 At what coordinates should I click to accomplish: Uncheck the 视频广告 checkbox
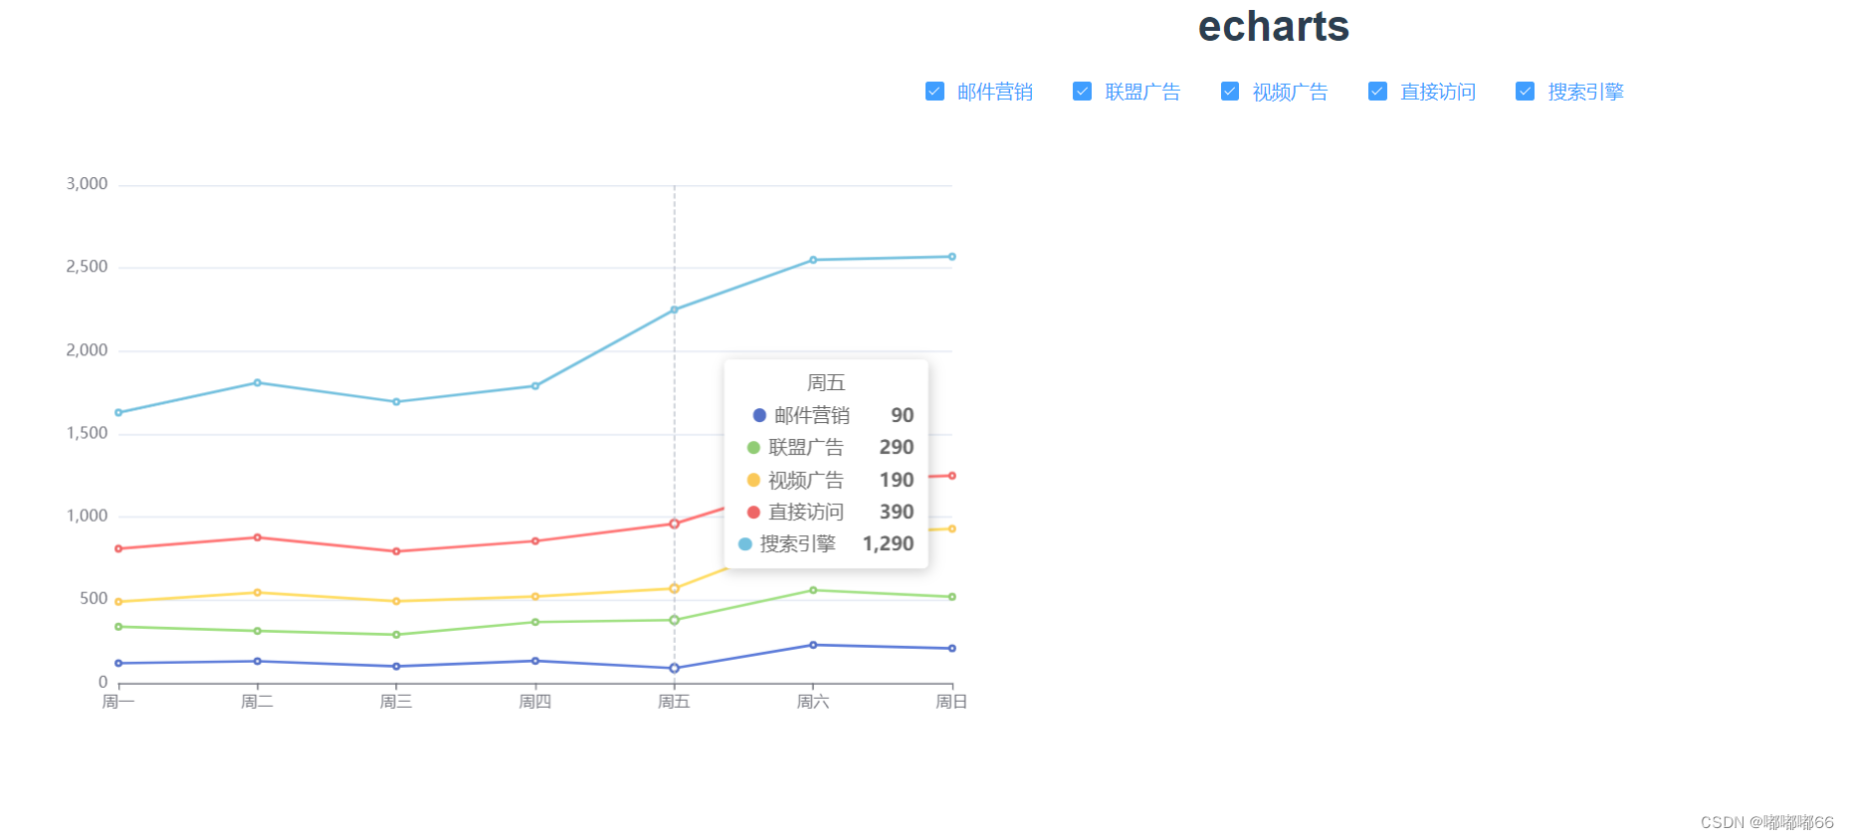point(1230,91)
